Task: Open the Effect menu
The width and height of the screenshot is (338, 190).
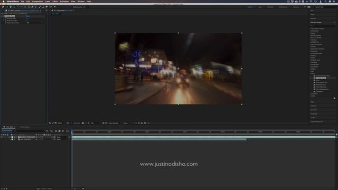Action: (55, 2)
